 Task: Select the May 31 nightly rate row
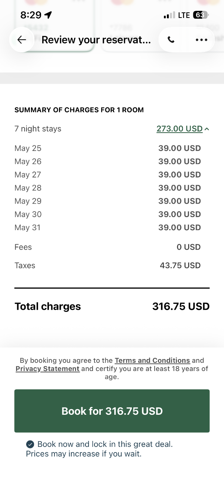(108, 228)
